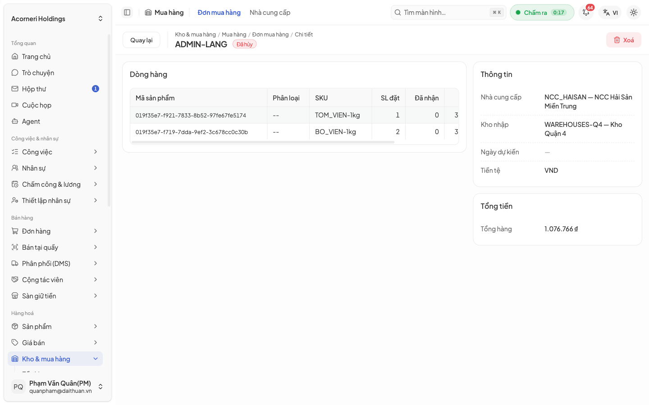Screen dimensions: 649x405
Task: Switch to Nhà cung cấp tab
Action: pyautogui.click(x=270, y=13)
